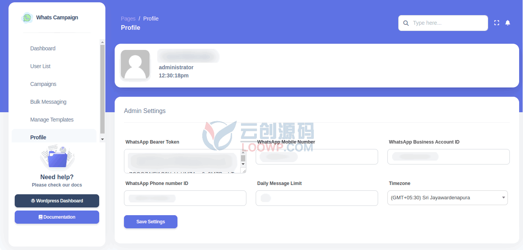This screenshot has width=523, height=250.
Task: Toggle fullscreen with the expand icon
Action: click(497, 23)
